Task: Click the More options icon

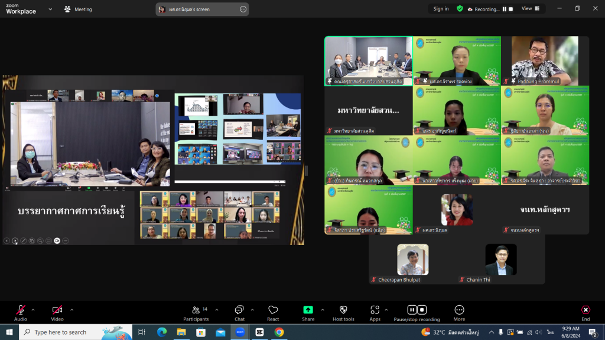Action: [x=459, y=311]
